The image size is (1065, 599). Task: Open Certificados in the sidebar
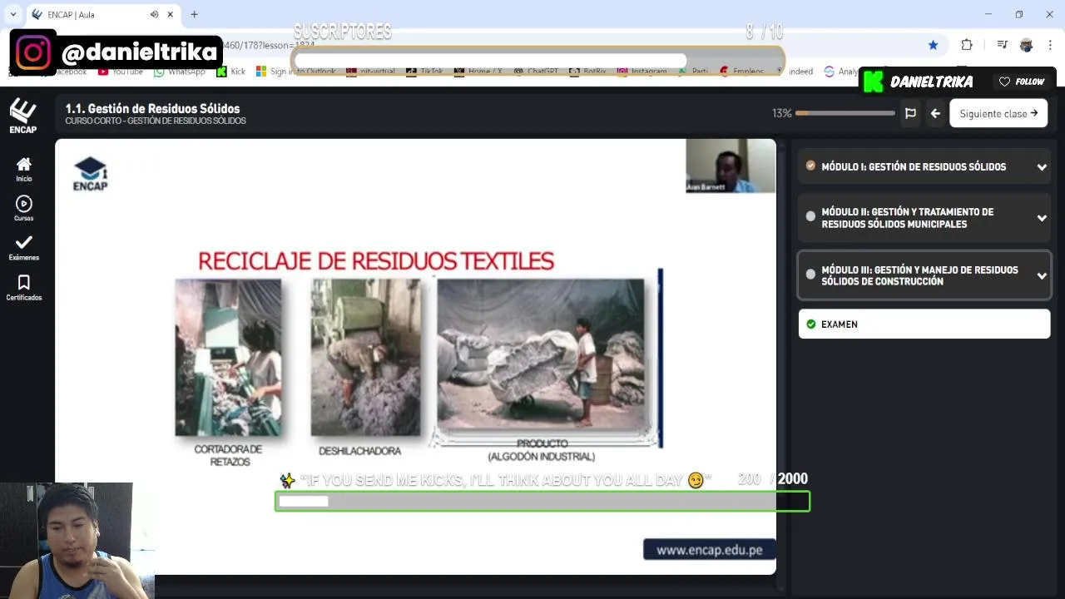(x=23, y=287)
